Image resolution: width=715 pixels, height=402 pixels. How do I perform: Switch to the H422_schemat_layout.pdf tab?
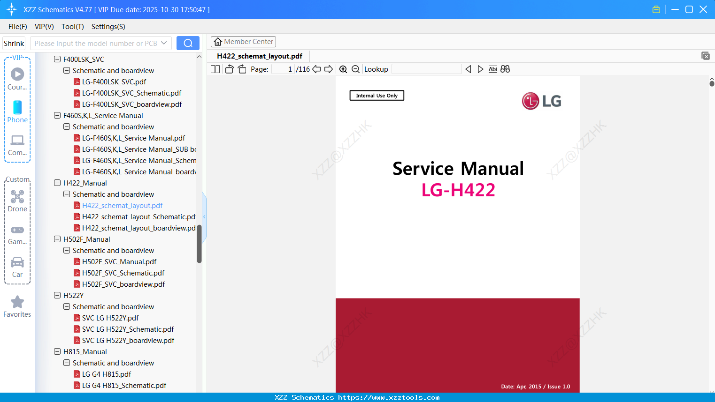pos(259,56)
